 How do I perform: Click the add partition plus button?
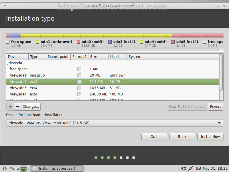pos(10,107)
